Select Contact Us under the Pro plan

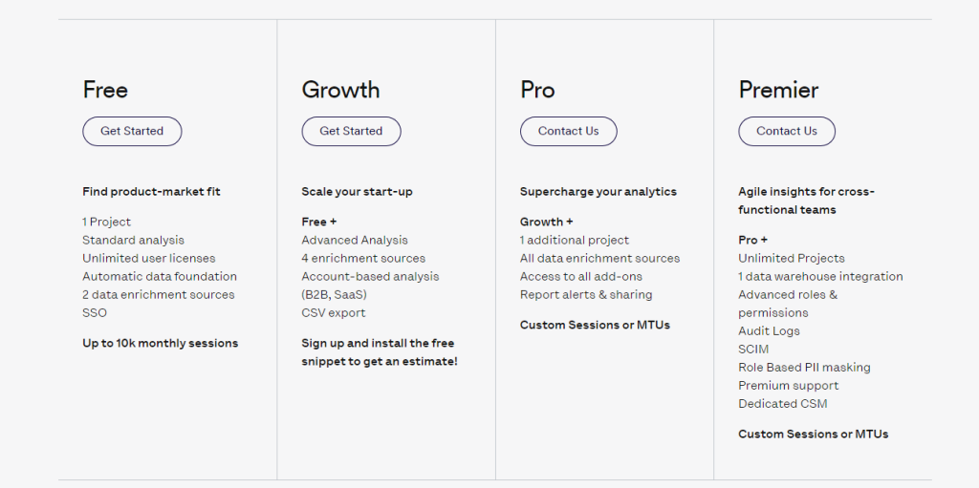(x=568, y=131)
